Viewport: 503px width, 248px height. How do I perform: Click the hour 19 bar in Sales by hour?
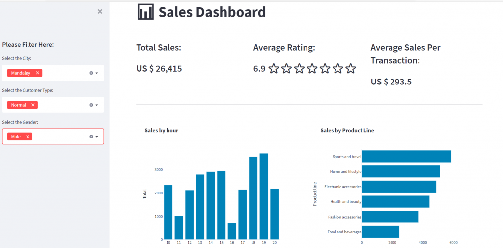pos(264,196)
